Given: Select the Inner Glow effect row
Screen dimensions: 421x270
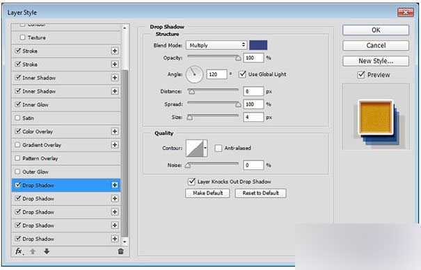Looking at the screenshot, I should point(66,105).
